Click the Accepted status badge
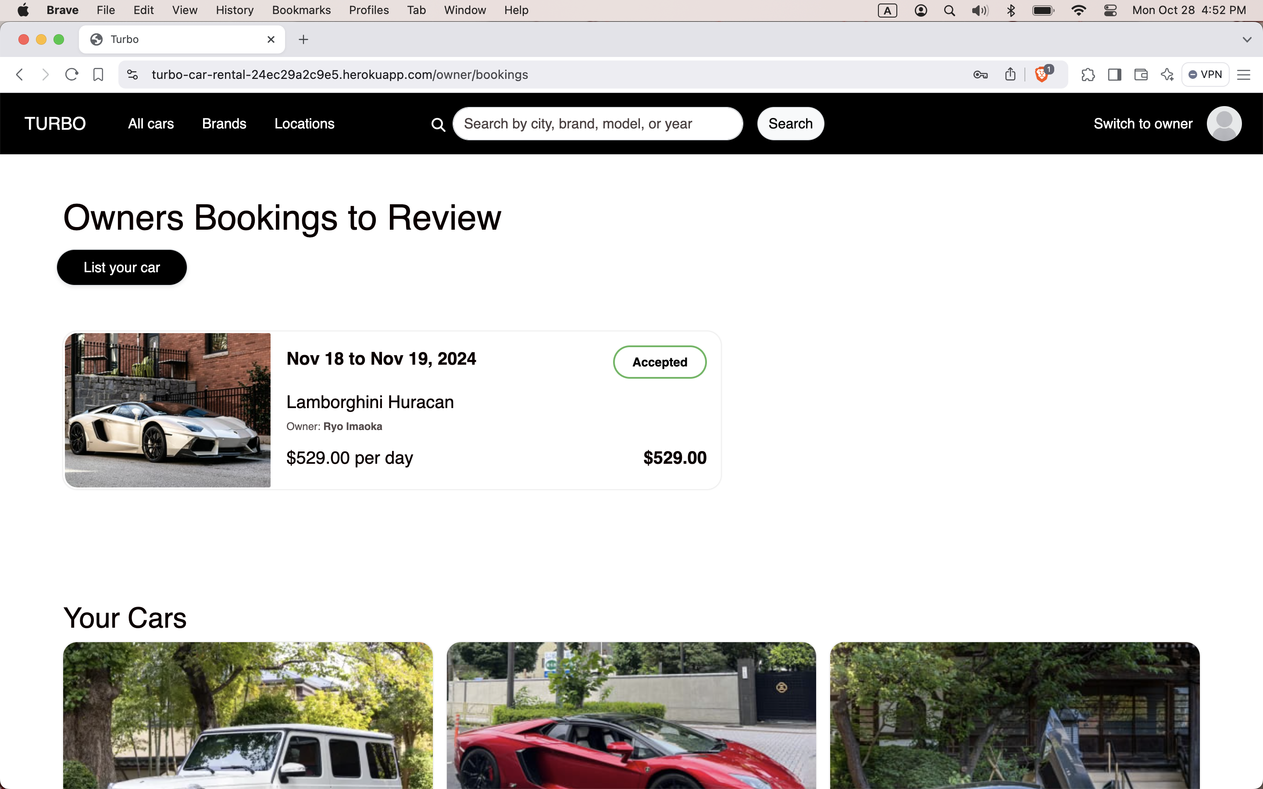 pos(660,362)
